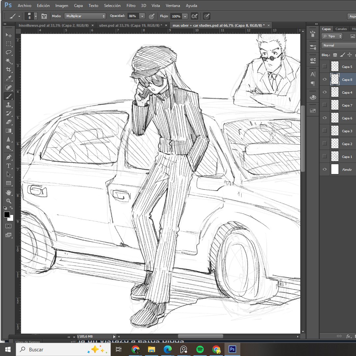Viewport: 356px width, 356px height.
Task: Collapse the right panel dock arrows
Action: (316, 24)
